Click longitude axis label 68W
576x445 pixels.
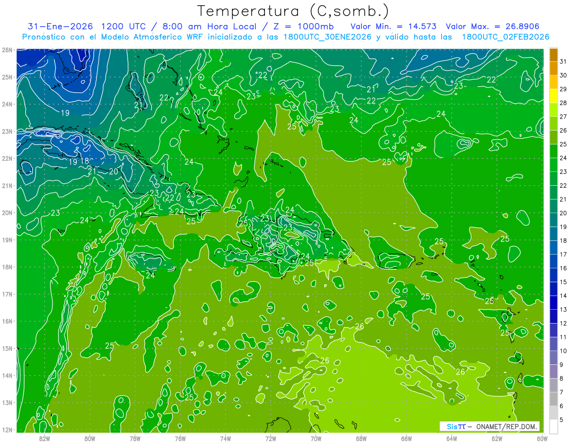(361, 438)
